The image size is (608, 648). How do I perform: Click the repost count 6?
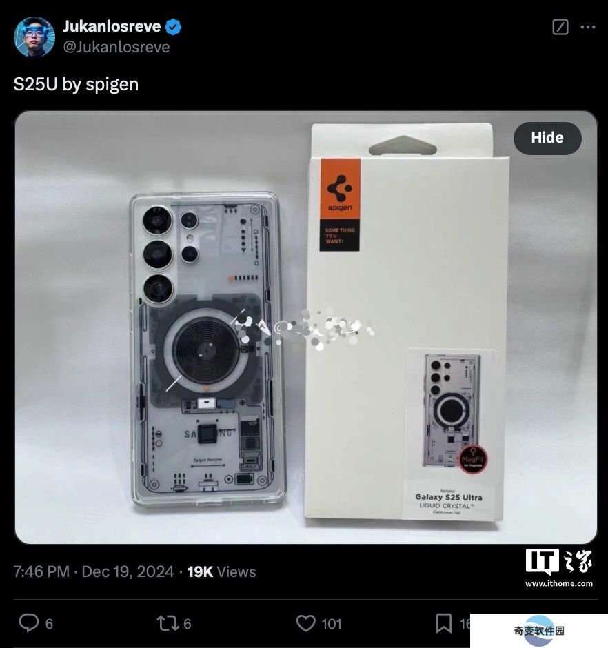click(188, 624)
